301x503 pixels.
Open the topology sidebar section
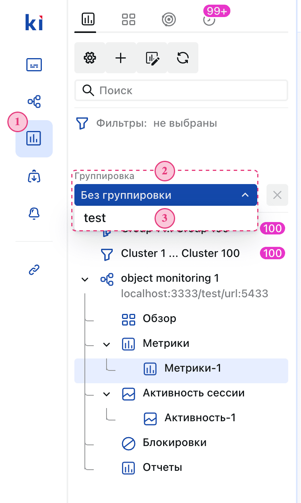pos(34,101)
